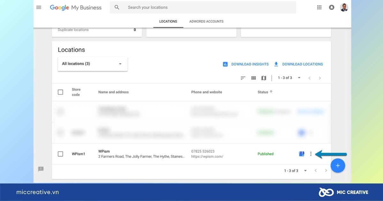Click the Download Insights link
383x201 pixels.
pyautogui.click(x=250, y=64)
